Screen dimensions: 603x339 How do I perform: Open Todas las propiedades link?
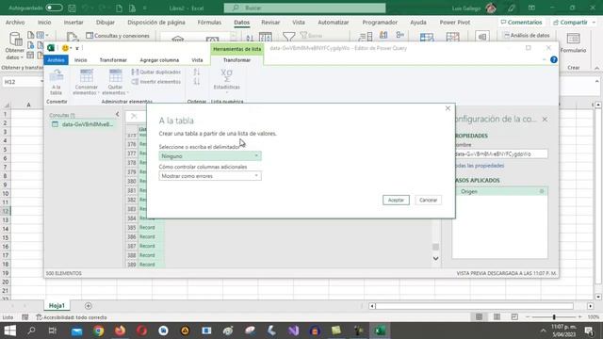(x=480, y=166)
